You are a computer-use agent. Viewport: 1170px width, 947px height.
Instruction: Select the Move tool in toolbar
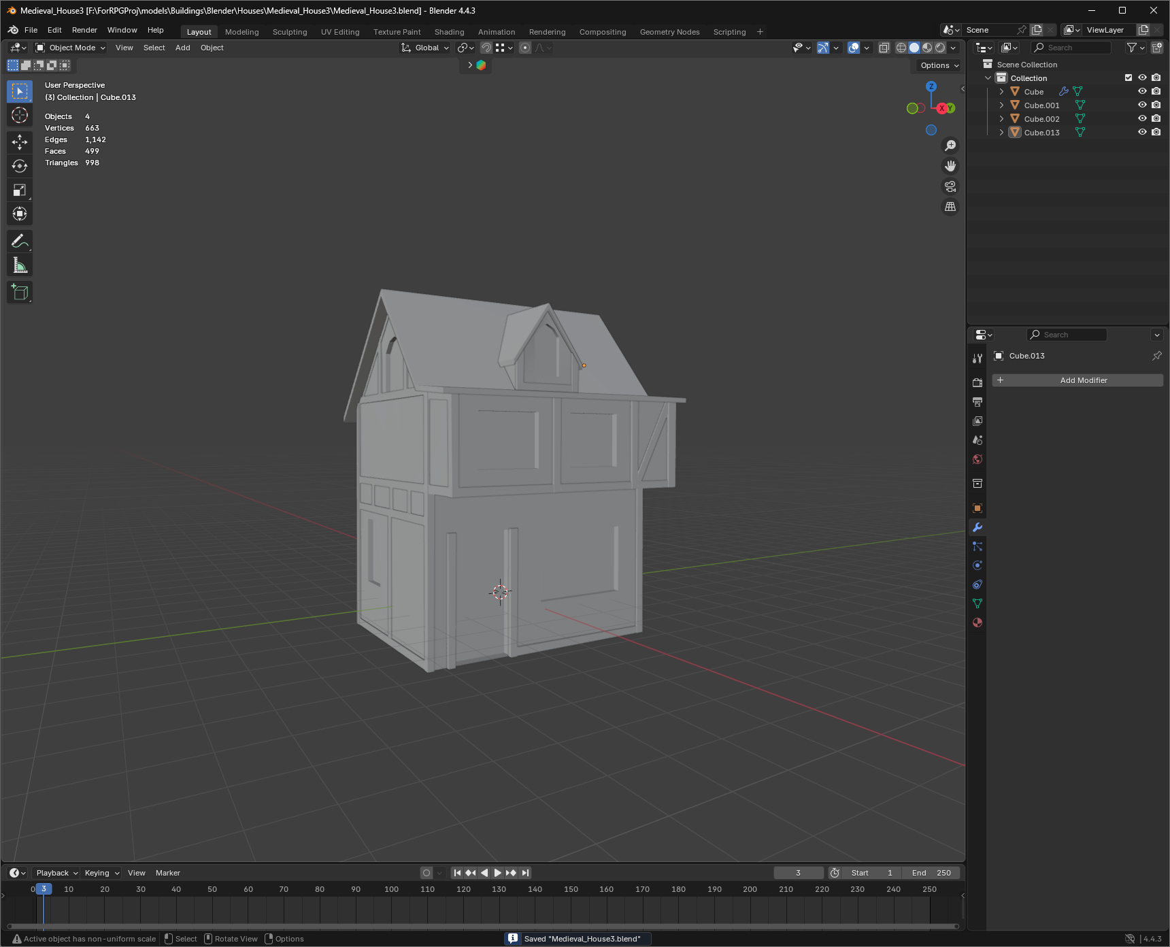(20, 142)
